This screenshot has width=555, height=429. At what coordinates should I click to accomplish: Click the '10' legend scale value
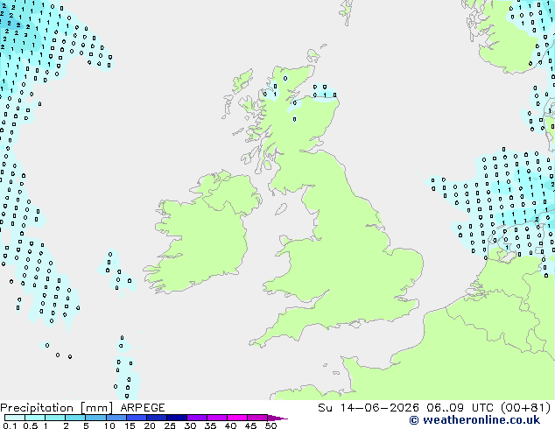pos(109,425)
